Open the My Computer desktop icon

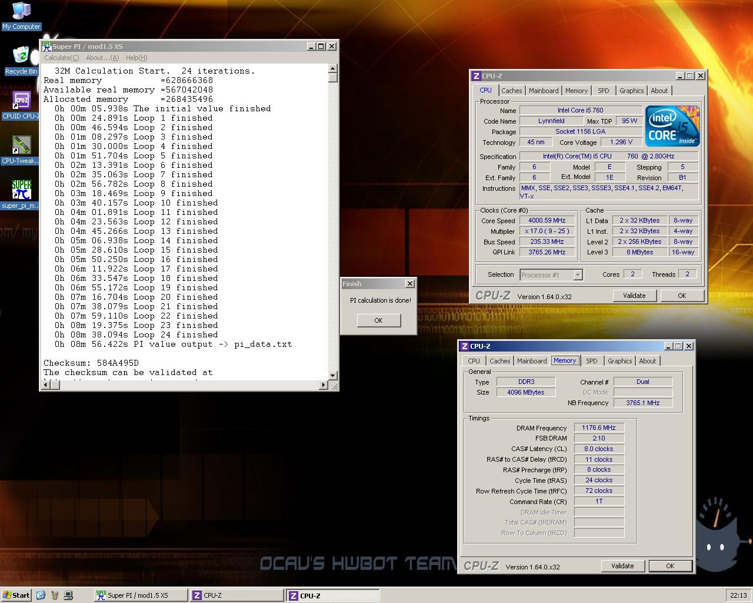(x=21, y=16)
